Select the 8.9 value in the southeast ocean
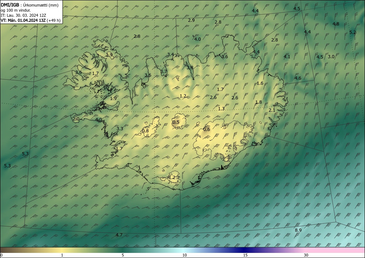 tap(298, 230)
